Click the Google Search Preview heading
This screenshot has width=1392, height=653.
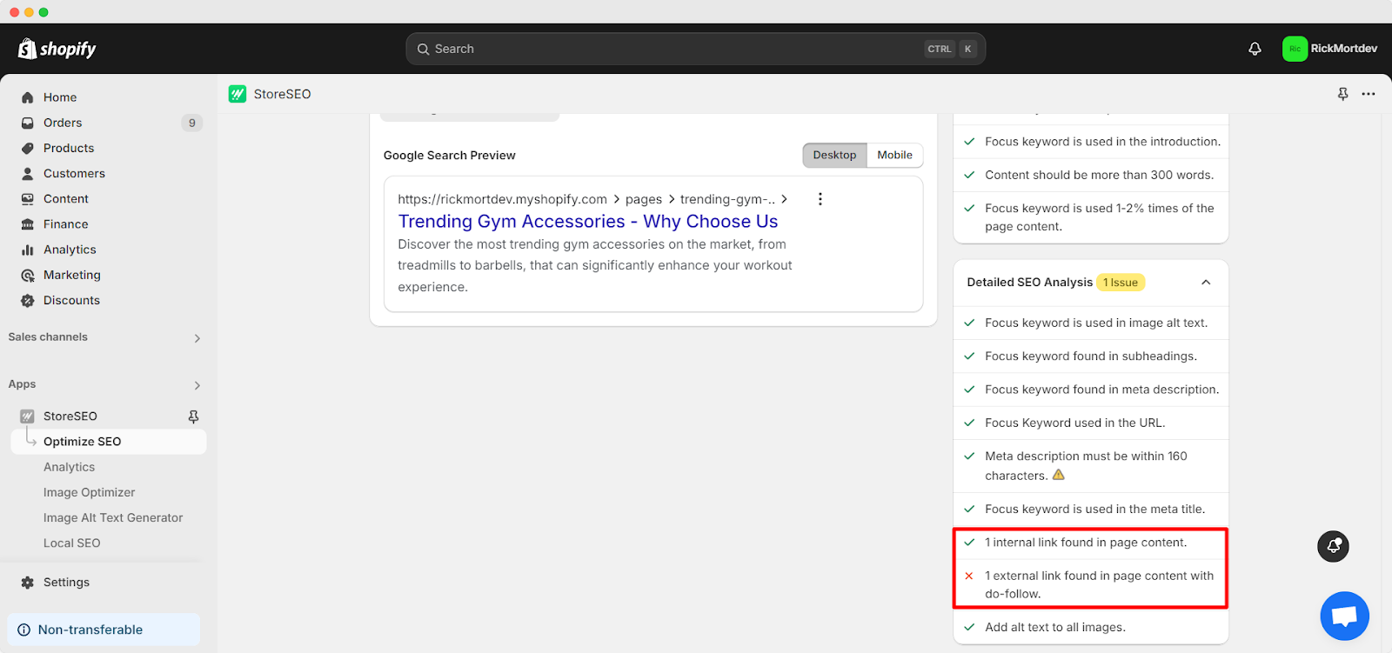click(x=449, y=156)
